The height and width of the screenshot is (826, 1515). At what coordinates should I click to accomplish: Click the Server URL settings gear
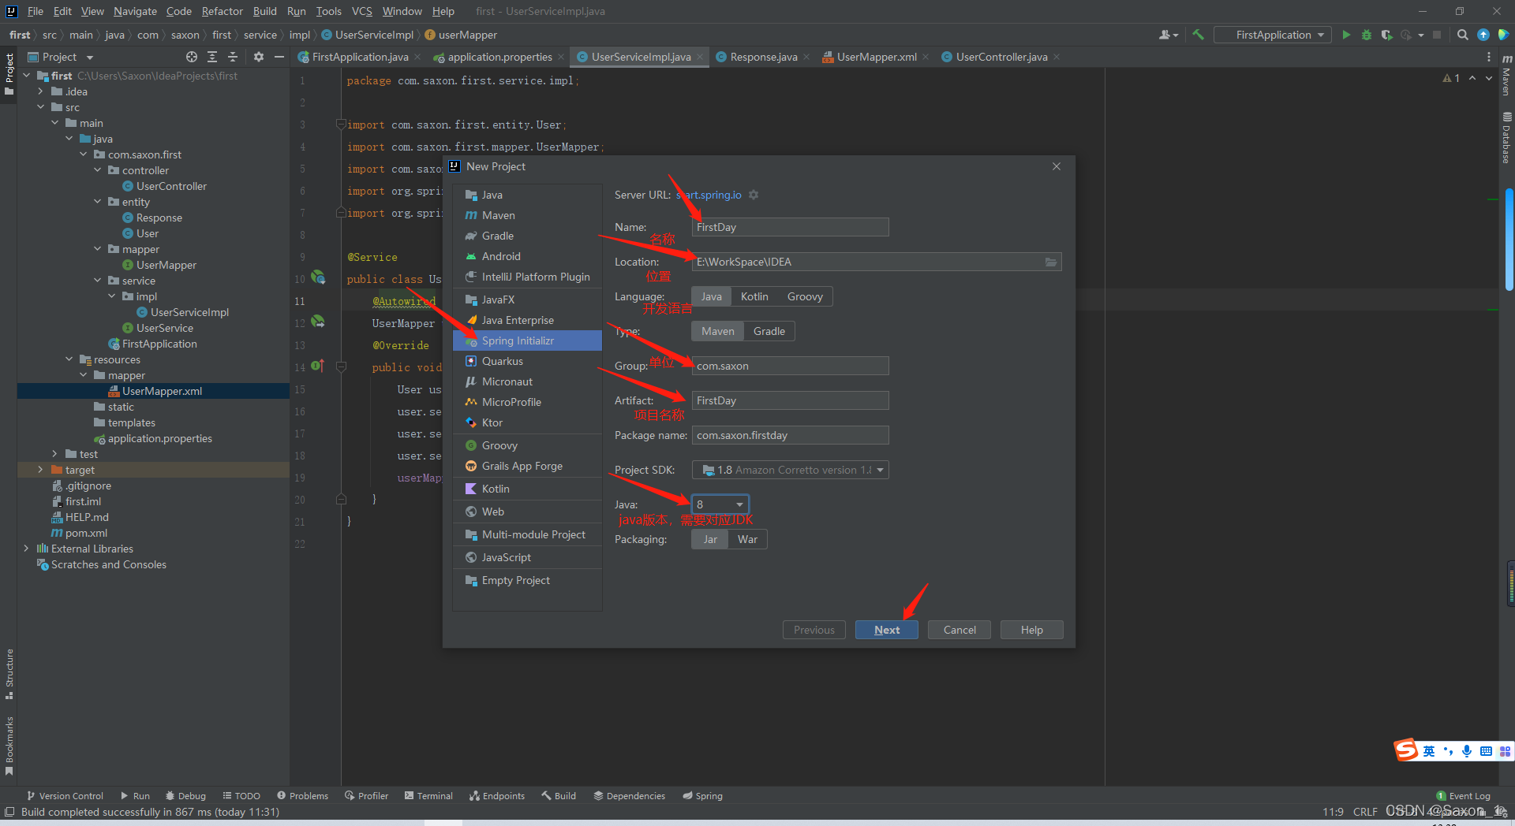point(754,195)
